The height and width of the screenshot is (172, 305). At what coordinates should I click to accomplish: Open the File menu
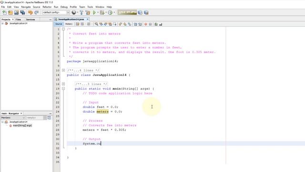click(3, 7)
